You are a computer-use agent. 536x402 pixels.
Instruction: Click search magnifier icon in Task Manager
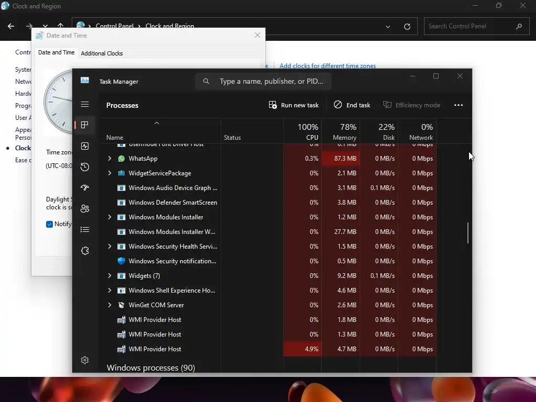click(206, 81)
